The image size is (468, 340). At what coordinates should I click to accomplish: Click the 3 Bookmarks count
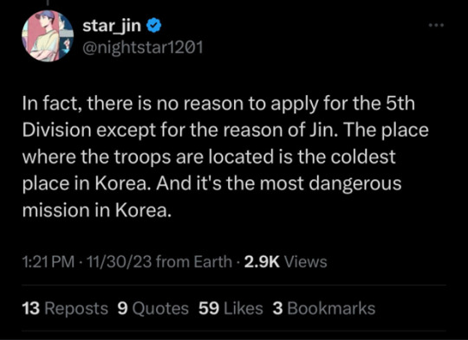324,308
